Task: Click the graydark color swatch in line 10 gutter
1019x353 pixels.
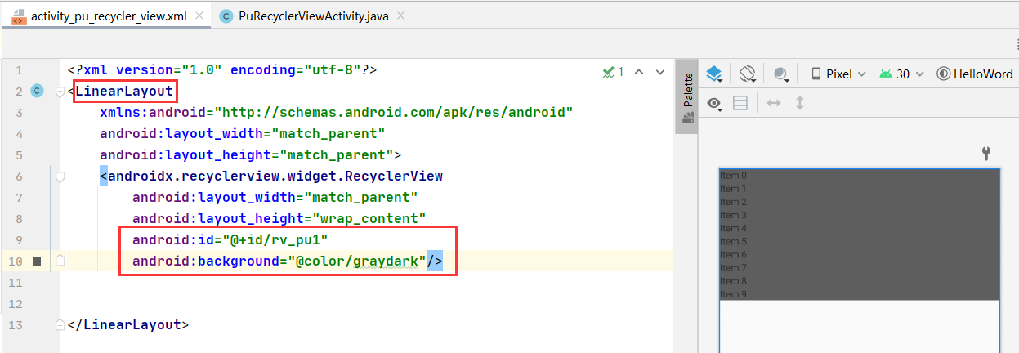Action: point(37,261)
